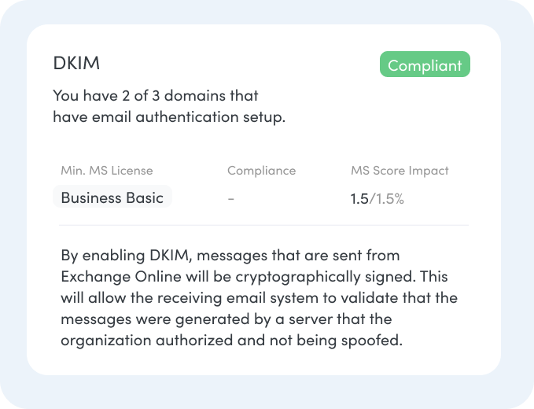Click the "You have 2 of 3 domains" line
The image size is (534, 409).
(156, 96)
